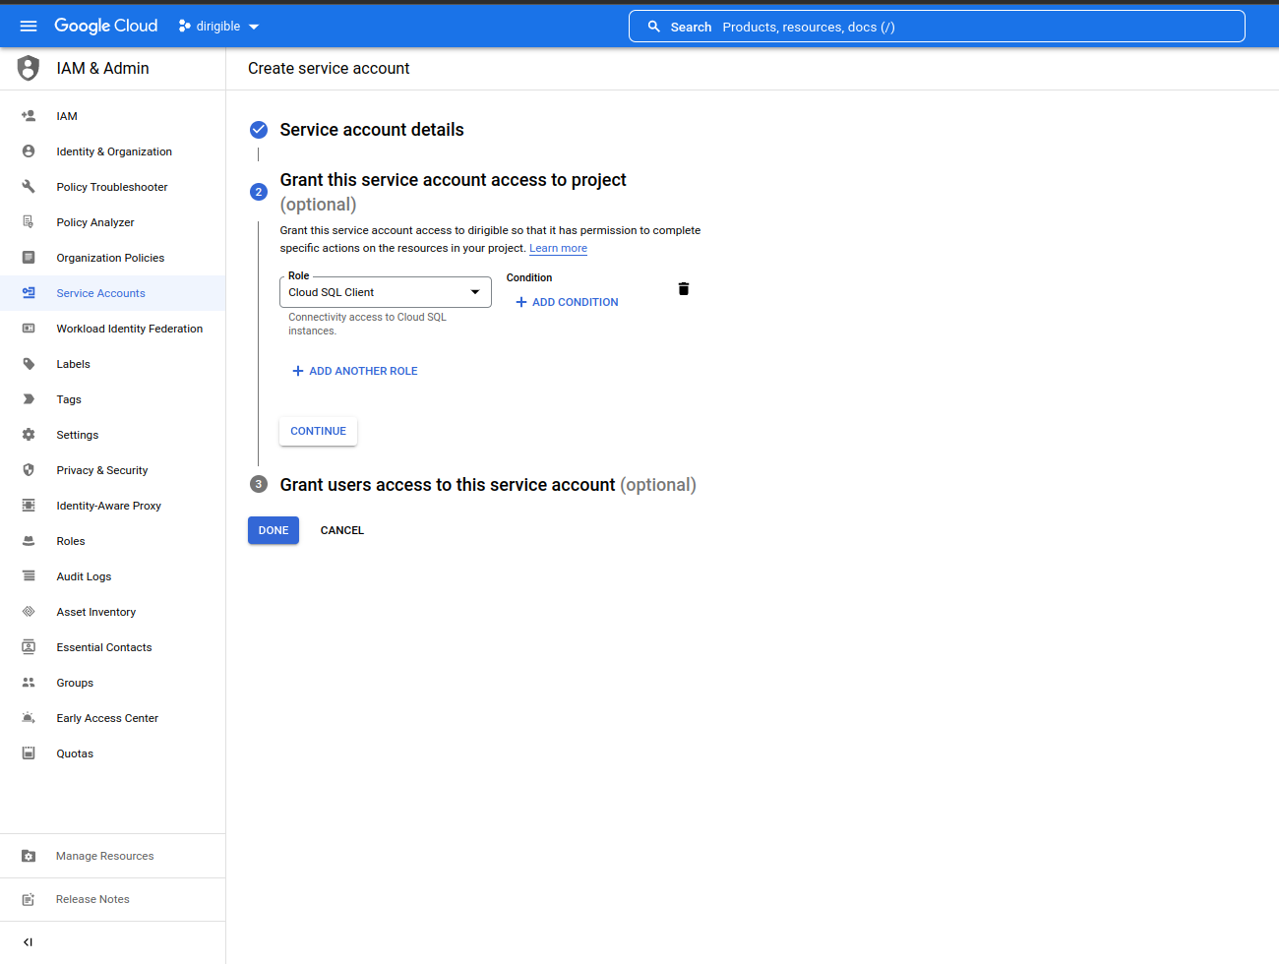Click the IAM person-add icon

(29, 116)
